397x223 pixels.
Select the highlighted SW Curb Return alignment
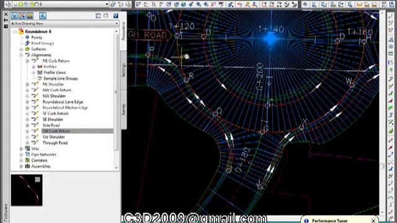click(x=56, y=131)
